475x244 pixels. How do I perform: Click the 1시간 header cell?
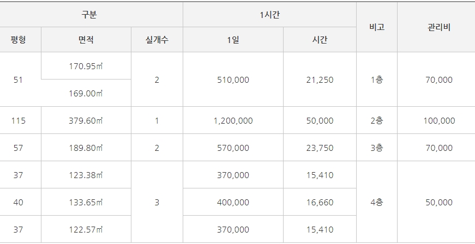[269, 15]
